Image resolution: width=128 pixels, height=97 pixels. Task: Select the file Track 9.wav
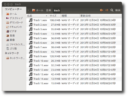click(x=74, y=56)
